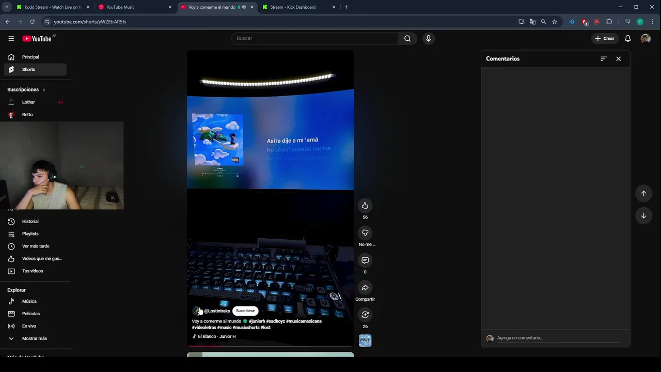661x372 pixels.
Task: Open Historial in sidebar
Action: click(x=35, y=221)
